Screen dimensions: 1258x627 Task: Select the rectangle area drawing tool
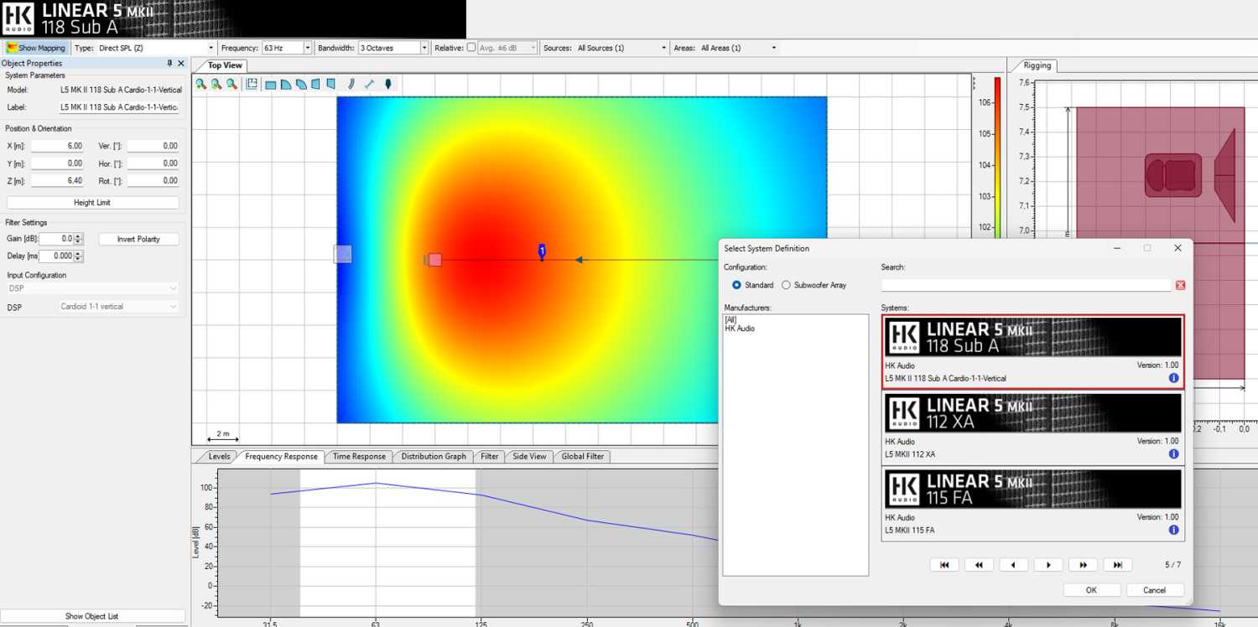pos(271,84)
